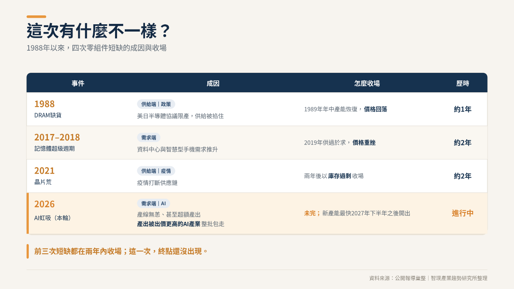Click the 約1年 duration cell
Image resolution: width=514 pixels, height=289 pixels.
pos(463,109)
